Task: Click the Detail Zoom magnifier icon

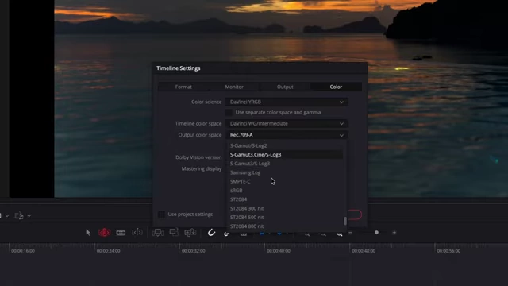Action: pyautogui.click(x=322, y=234)
